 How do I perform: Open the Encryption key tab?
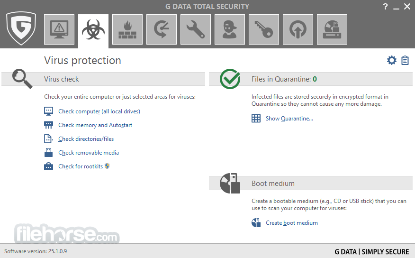point(264,29)
